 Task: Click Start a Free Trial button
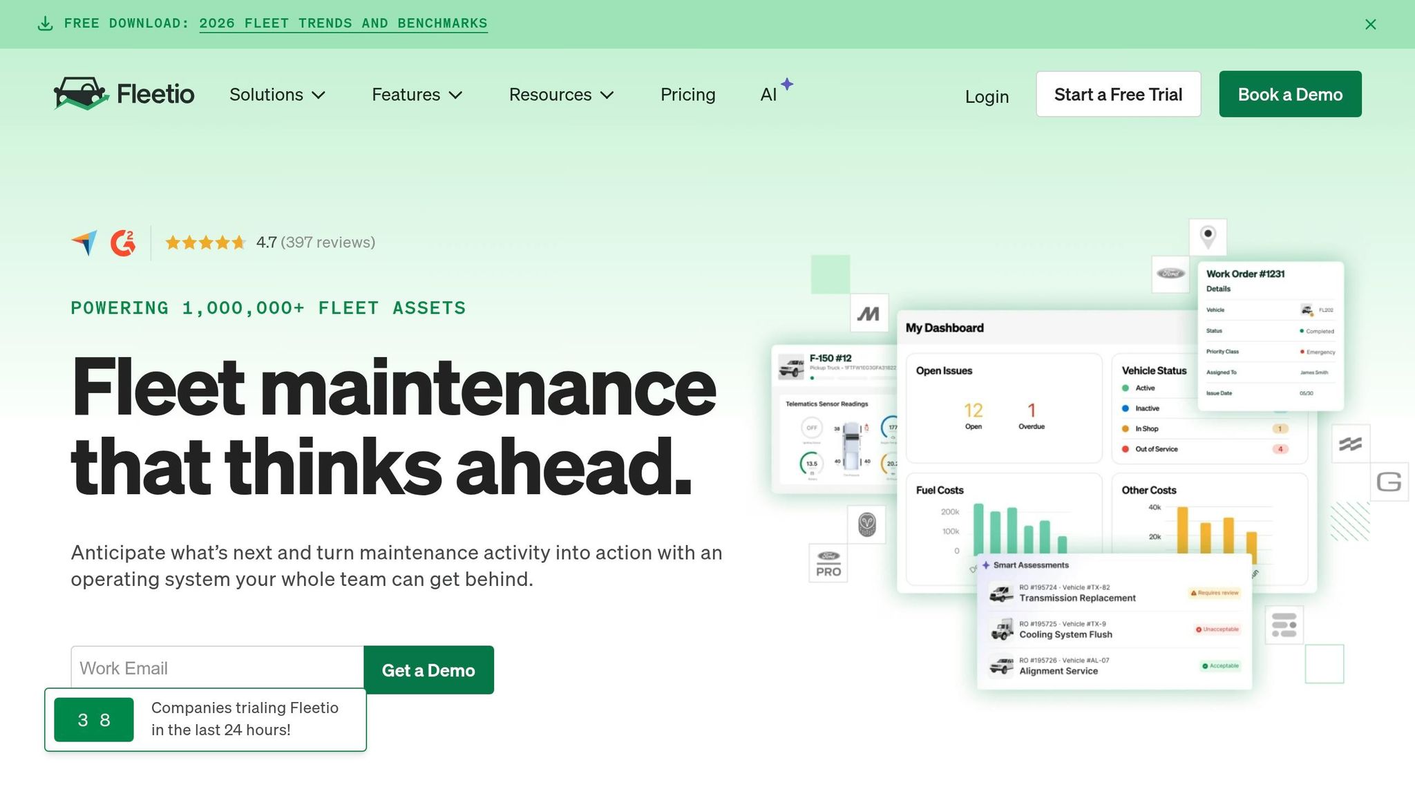tap(1118, 94)
